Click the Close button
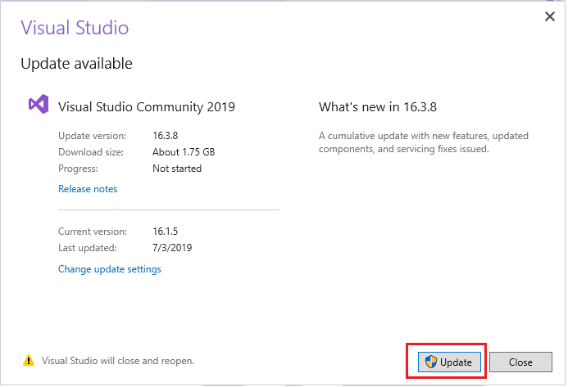568x387 pixels. [520, 362]
